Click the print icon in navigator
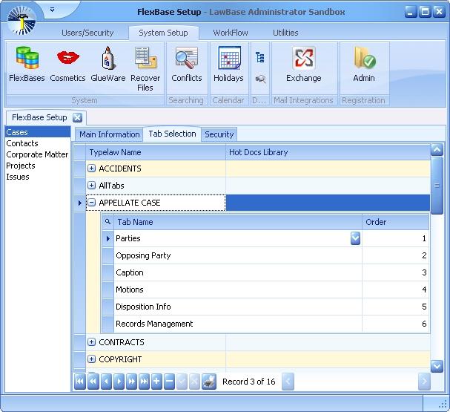 point(209,382)
